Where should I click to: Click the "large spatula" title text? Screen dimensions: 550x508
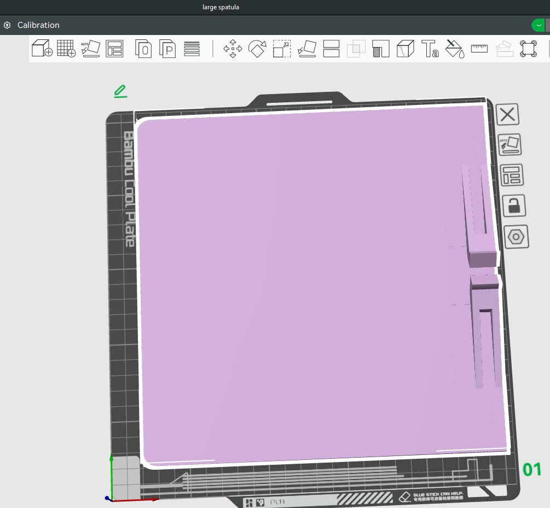pos(221,7)
